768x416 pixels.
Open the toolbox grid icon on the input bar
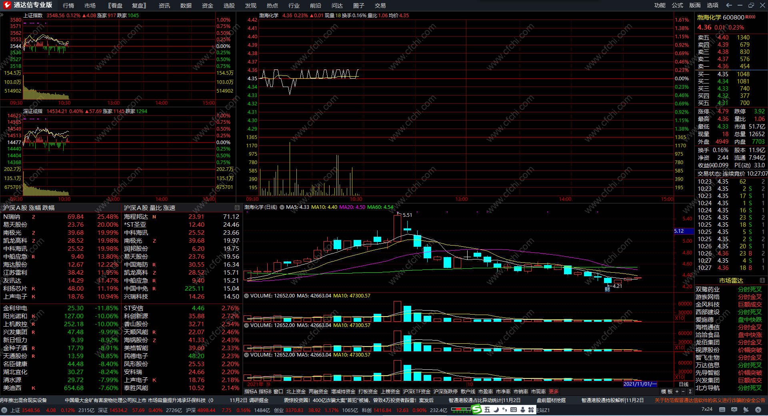point(531,410)
